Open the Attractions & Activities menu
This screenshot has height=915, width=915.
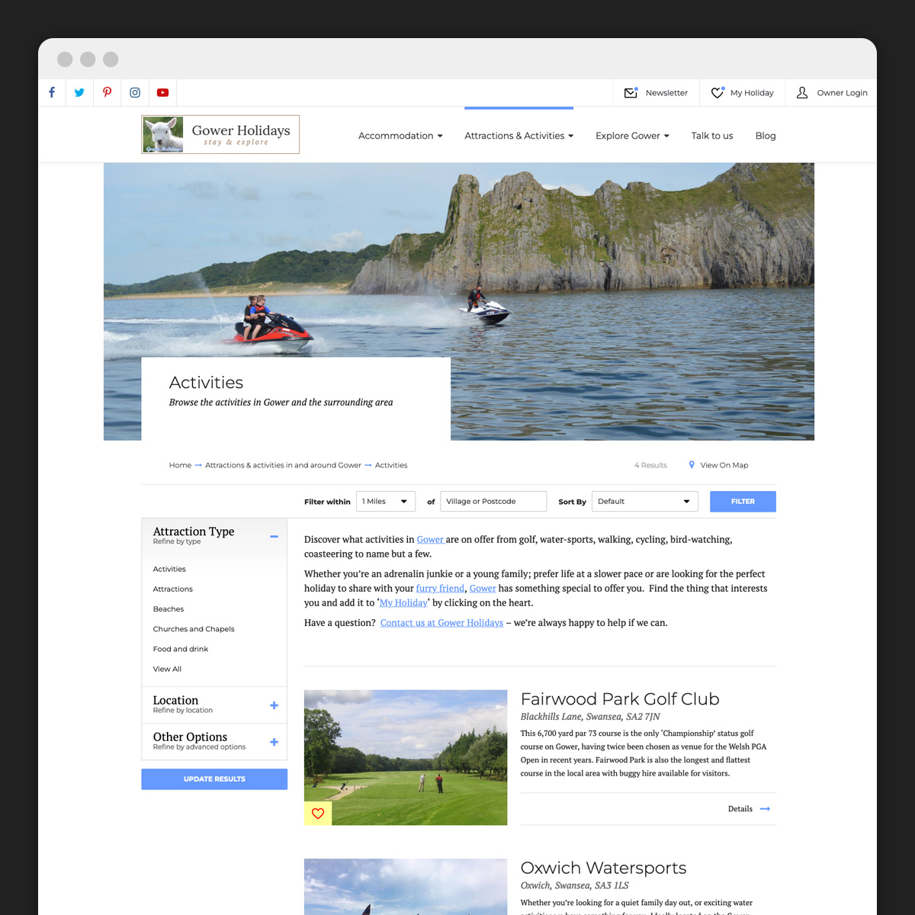click(518, 136)
